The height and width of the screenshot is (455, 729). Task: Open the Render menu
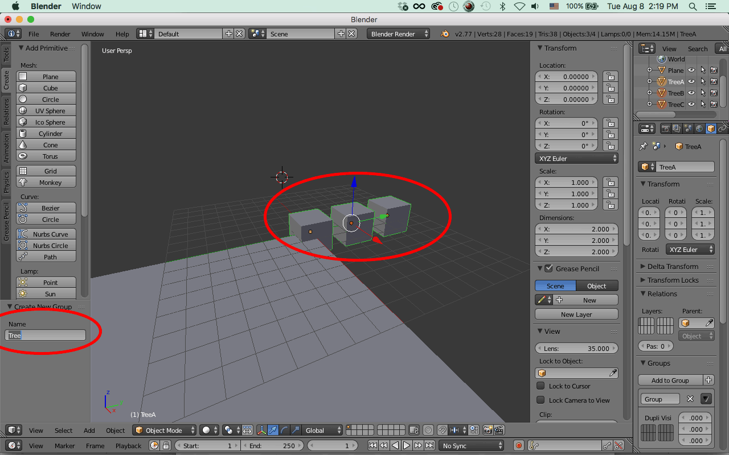tap(60, 34)
